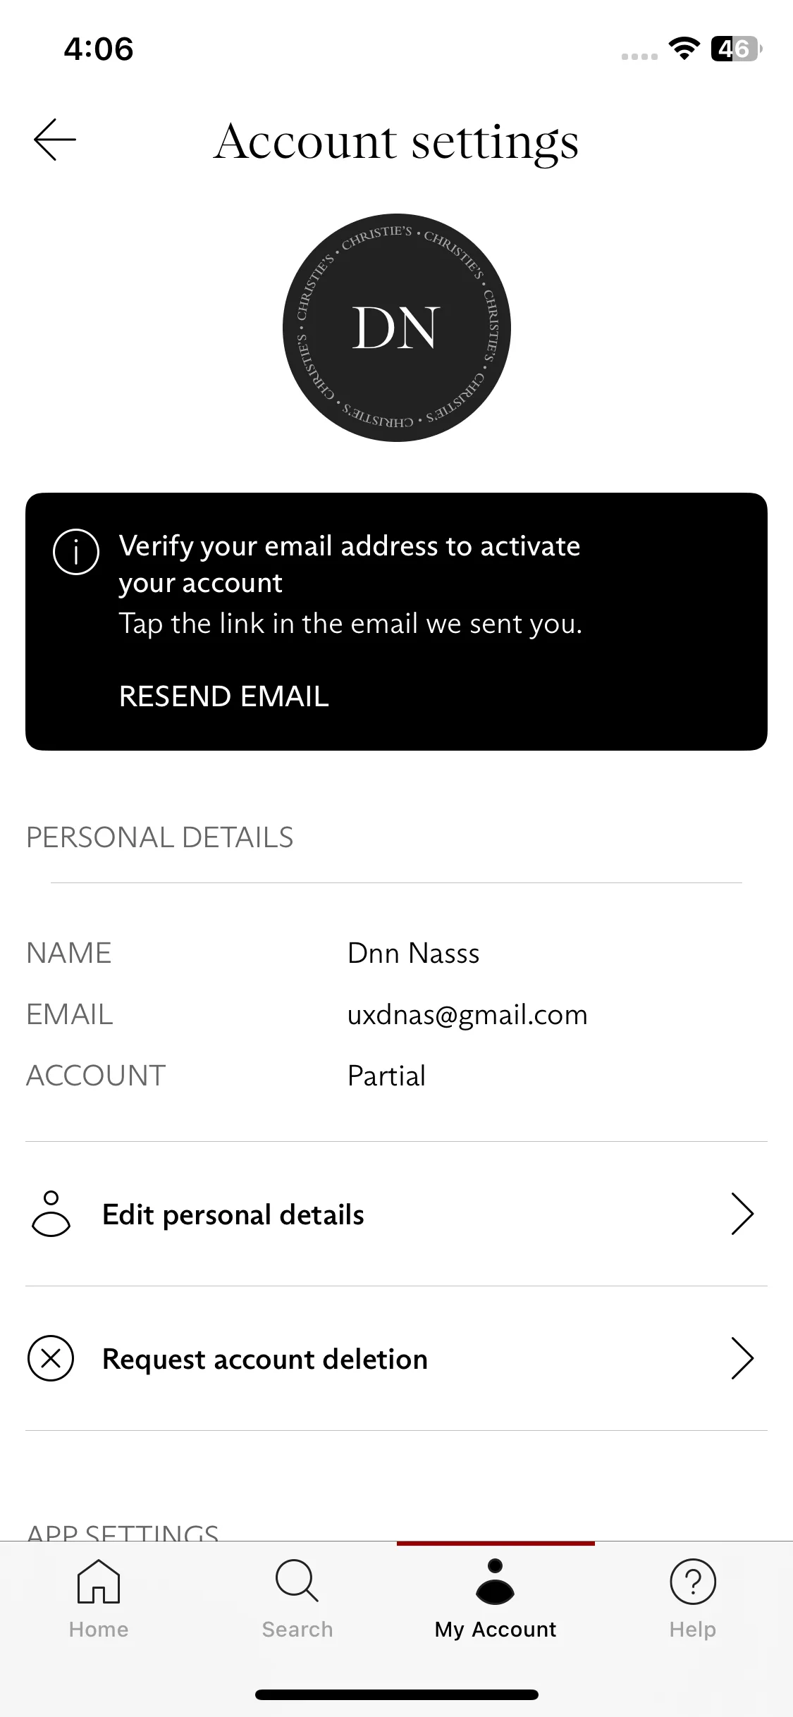Tap the magnifying glass Search icon

point(297,1581)
